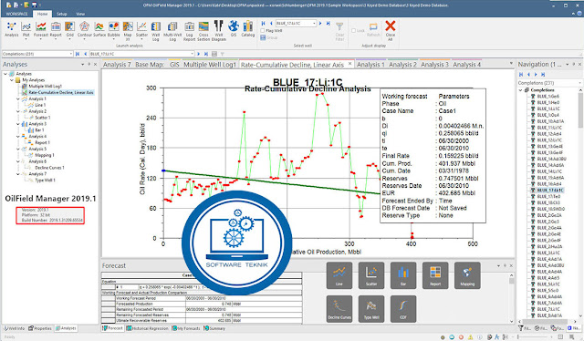The height and width of the screenshot is (341, 584).
Task: Open the Analysis tool in ribbon
Action: tap(11, 29)
